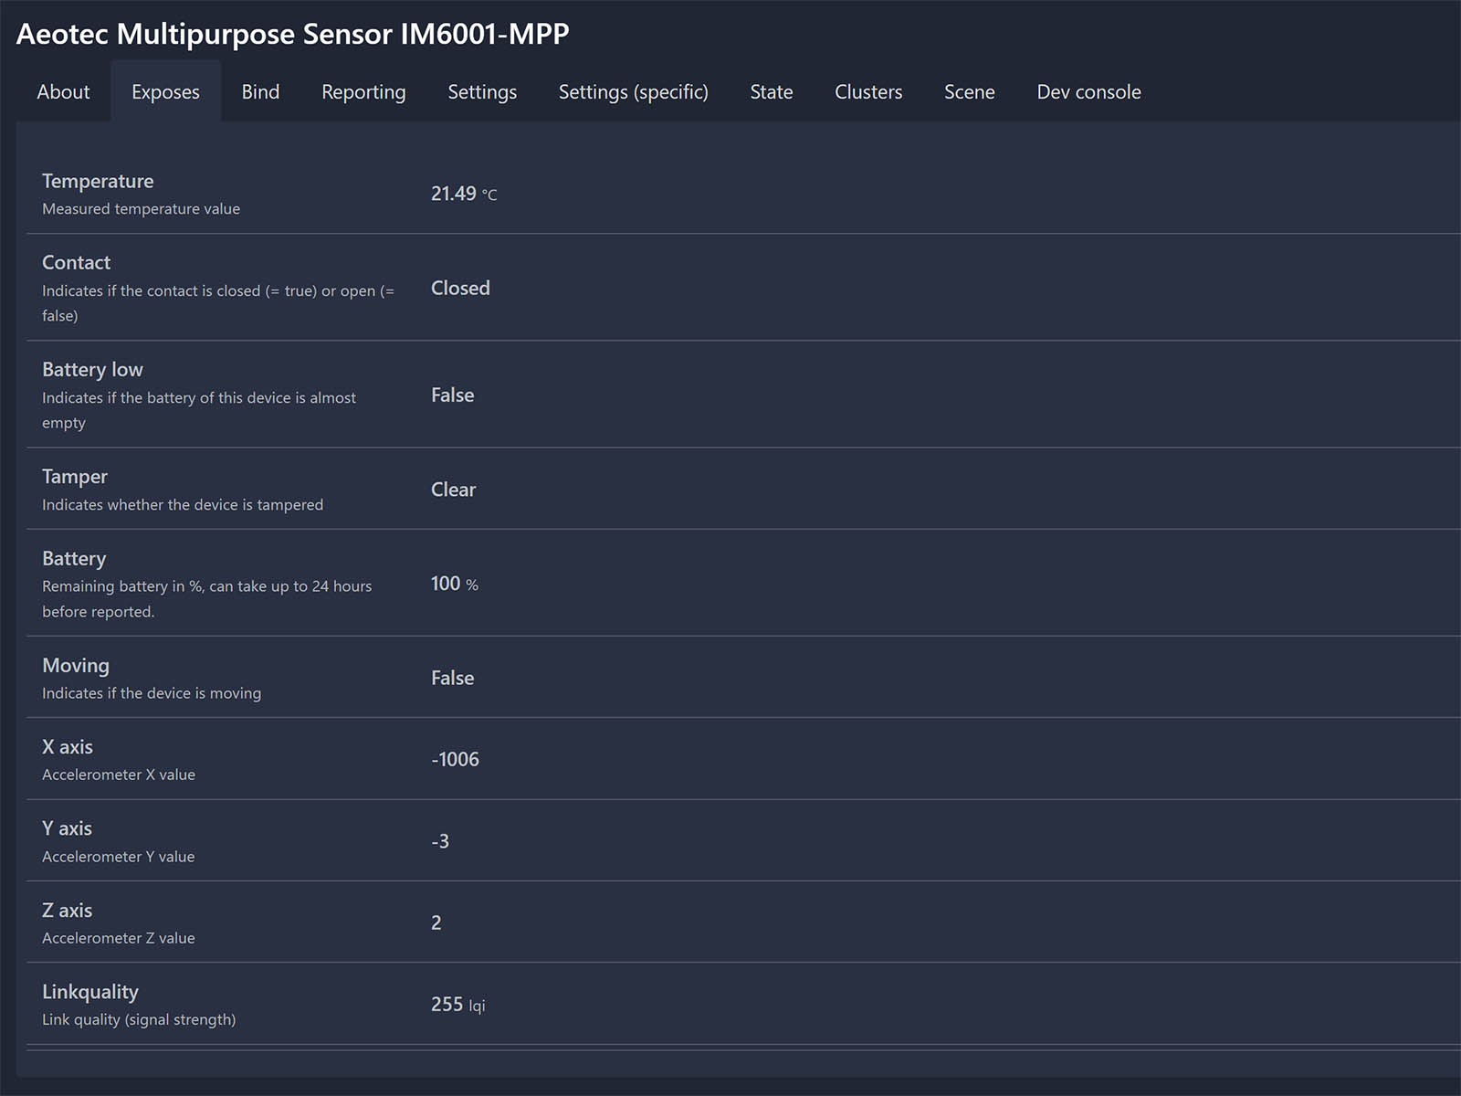Open the Scene tab

(x=969, y=92)
